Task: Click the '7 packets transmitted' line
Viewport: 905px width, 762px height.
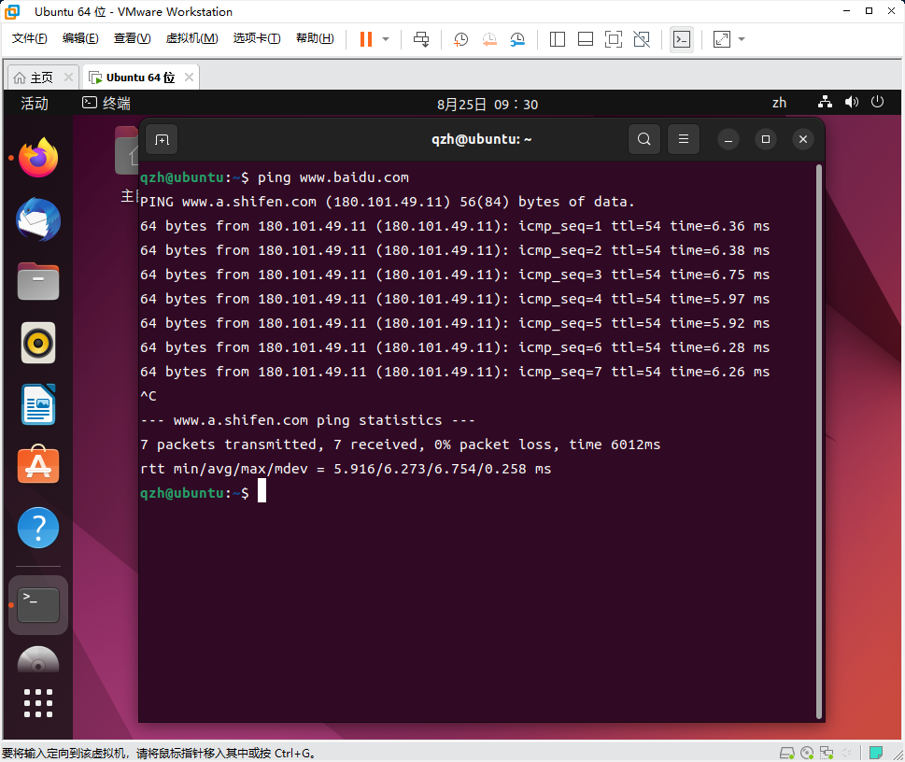Action: 400,444
